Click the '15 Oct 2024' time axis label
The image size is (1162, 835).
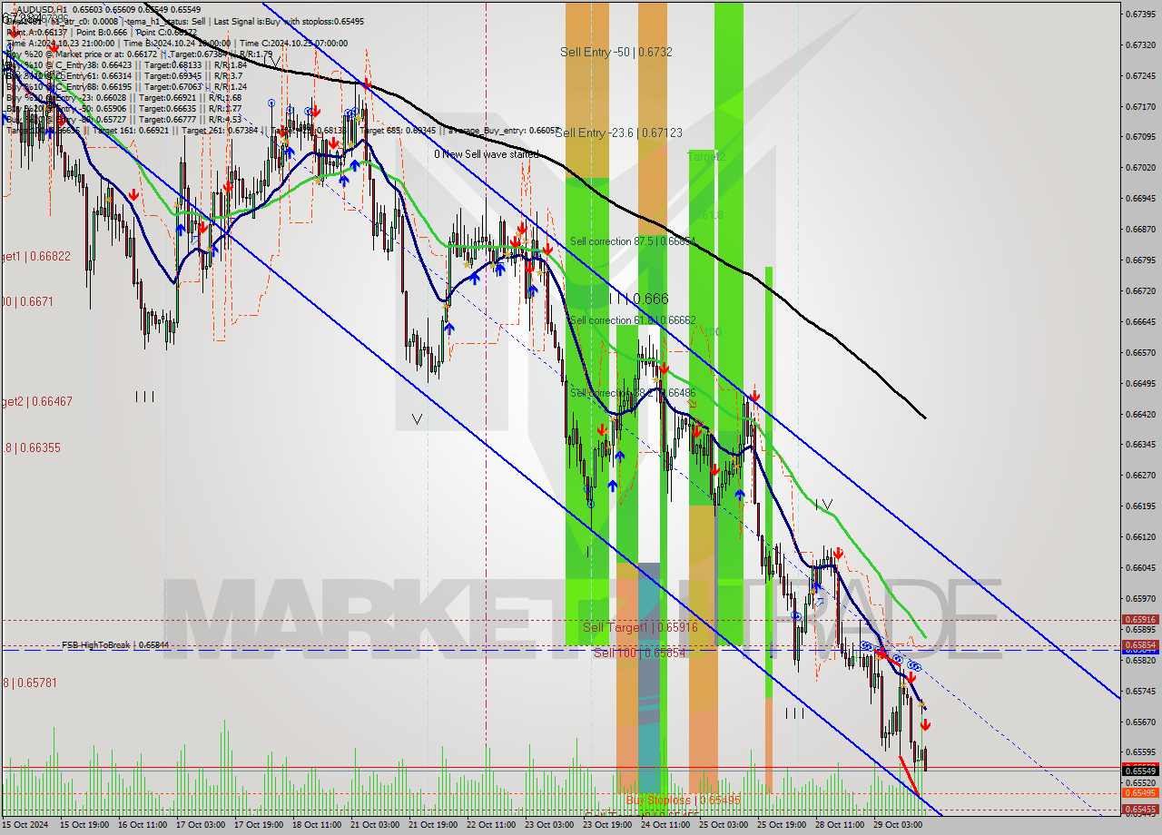[x=24, y=825]
